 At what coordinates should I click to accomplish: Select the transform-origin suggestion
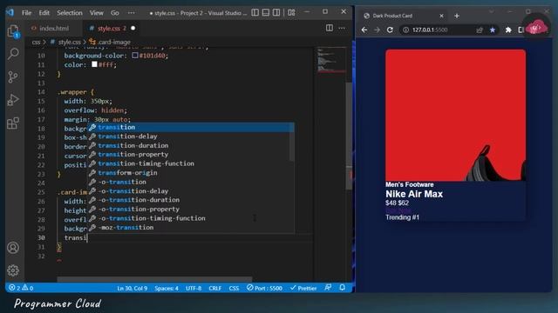tap(190, 173)
